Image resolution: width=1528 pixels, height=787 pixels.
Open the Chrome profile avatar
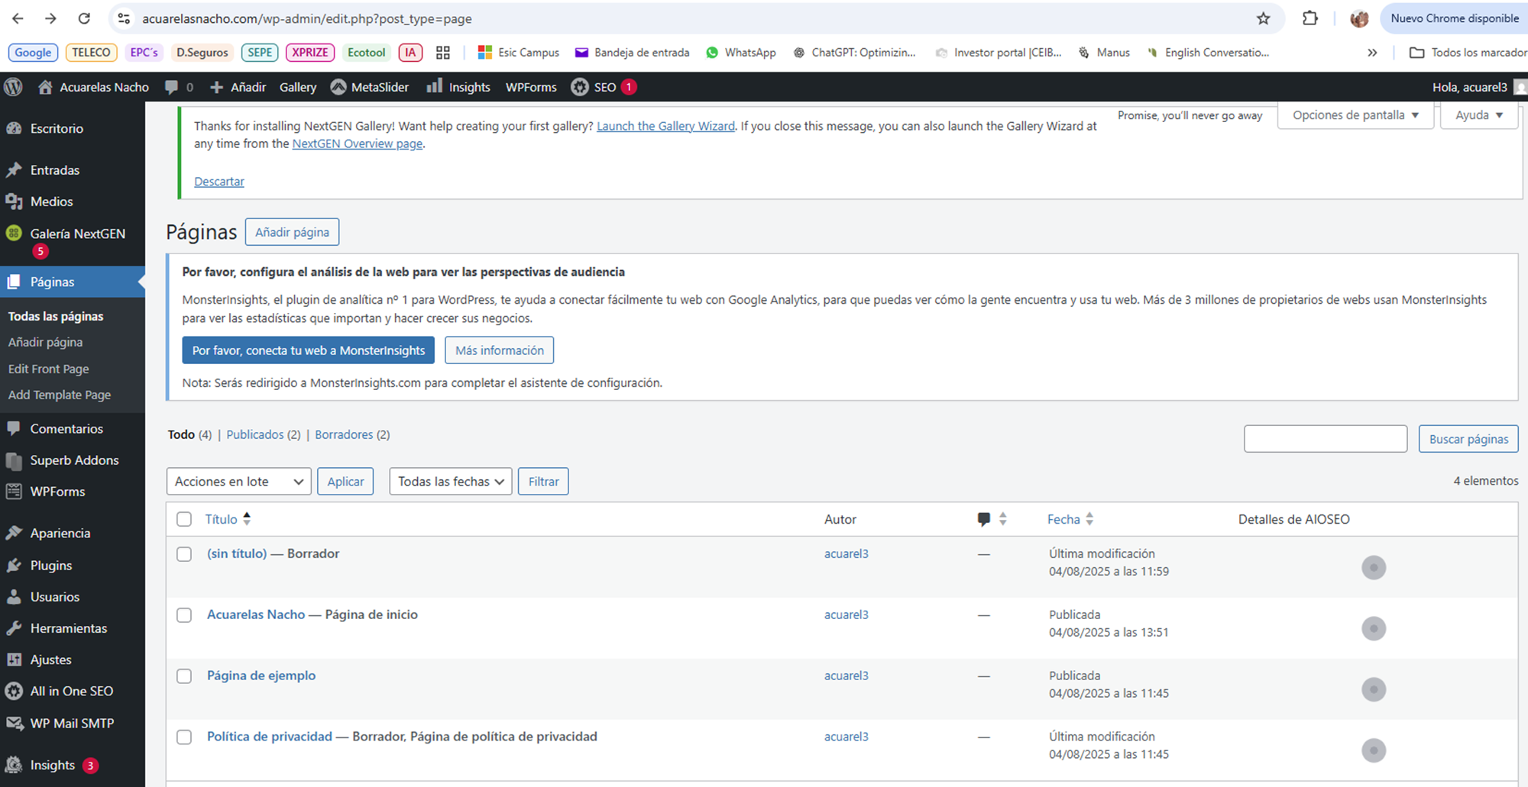click(x=1359, y=18)
